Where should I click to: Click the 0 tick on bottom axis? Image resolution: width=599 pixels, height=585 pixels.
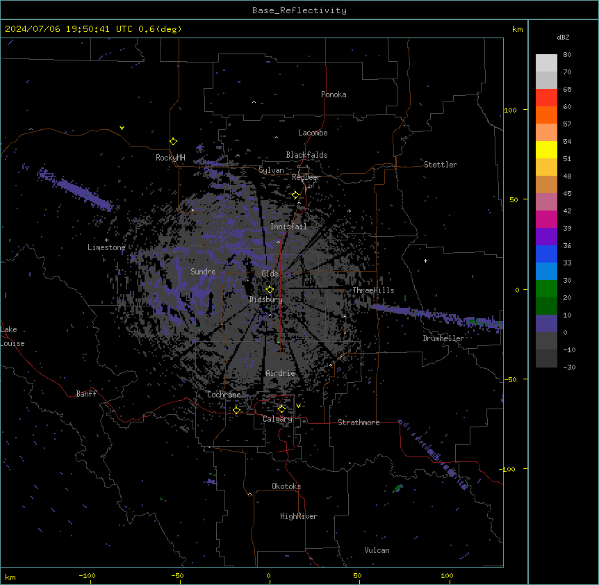coord(268,575)
